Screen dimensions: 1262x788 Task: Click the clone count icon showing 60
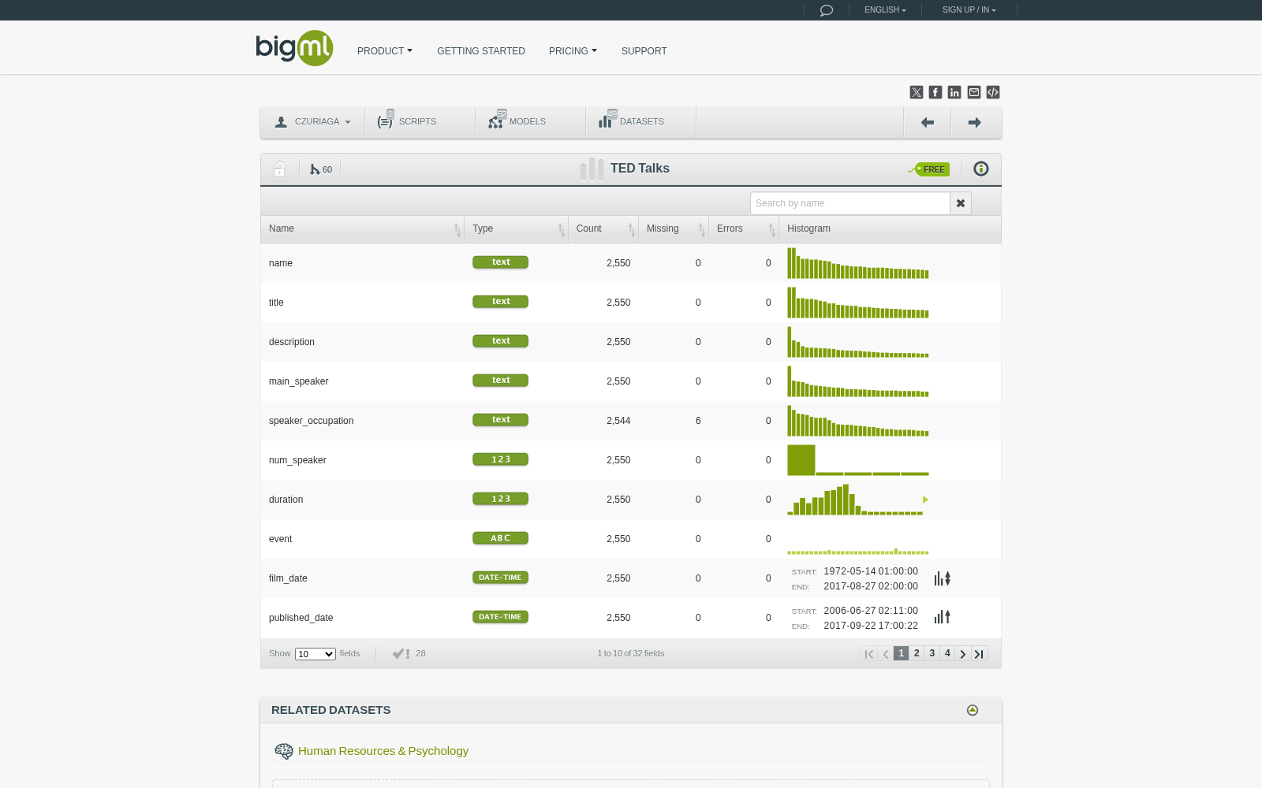click(320, 169)
